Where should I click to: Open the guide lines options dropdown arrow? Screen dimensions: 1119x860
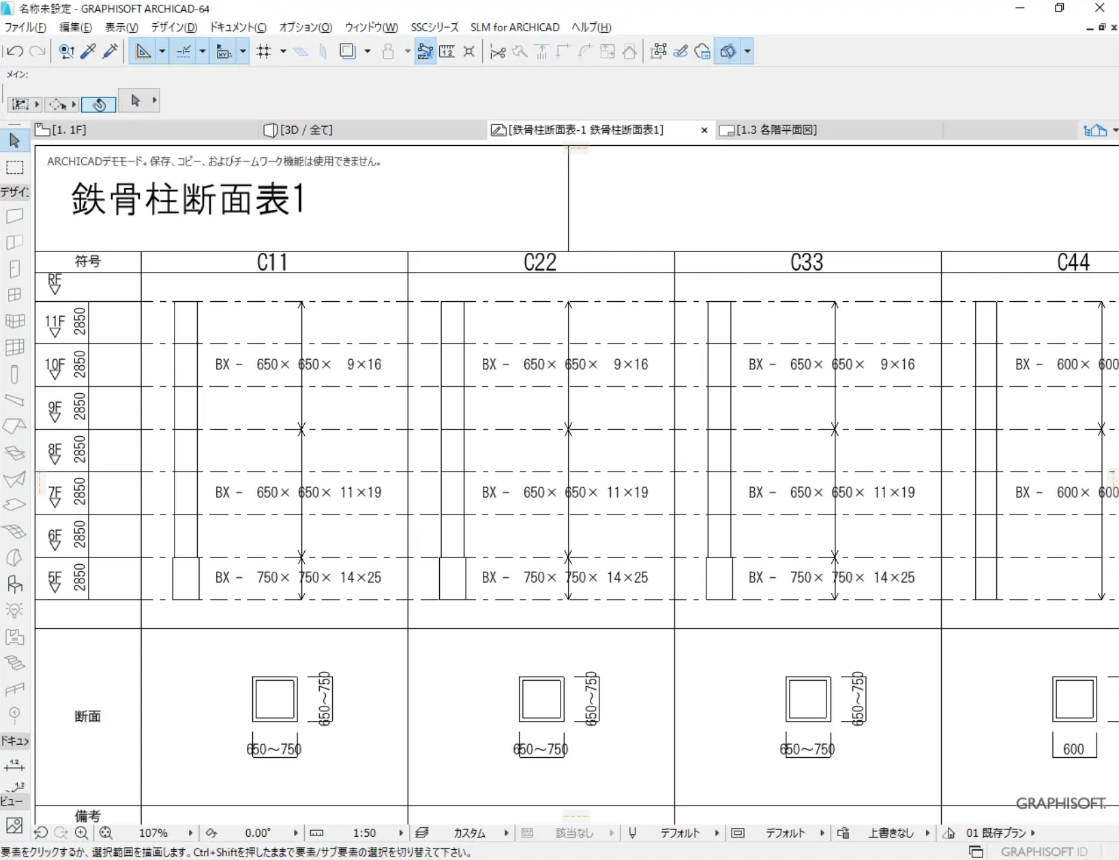162,51
